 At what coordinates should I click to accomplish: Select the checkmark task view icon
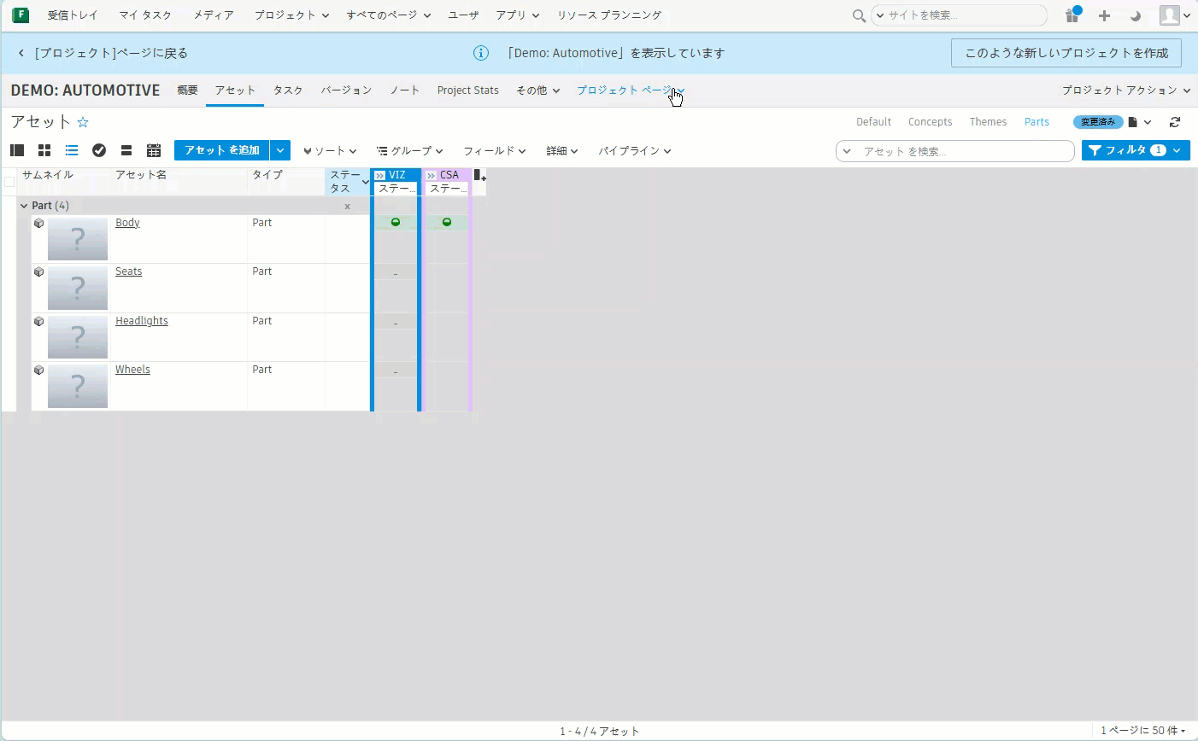click(x=99, y=150)
